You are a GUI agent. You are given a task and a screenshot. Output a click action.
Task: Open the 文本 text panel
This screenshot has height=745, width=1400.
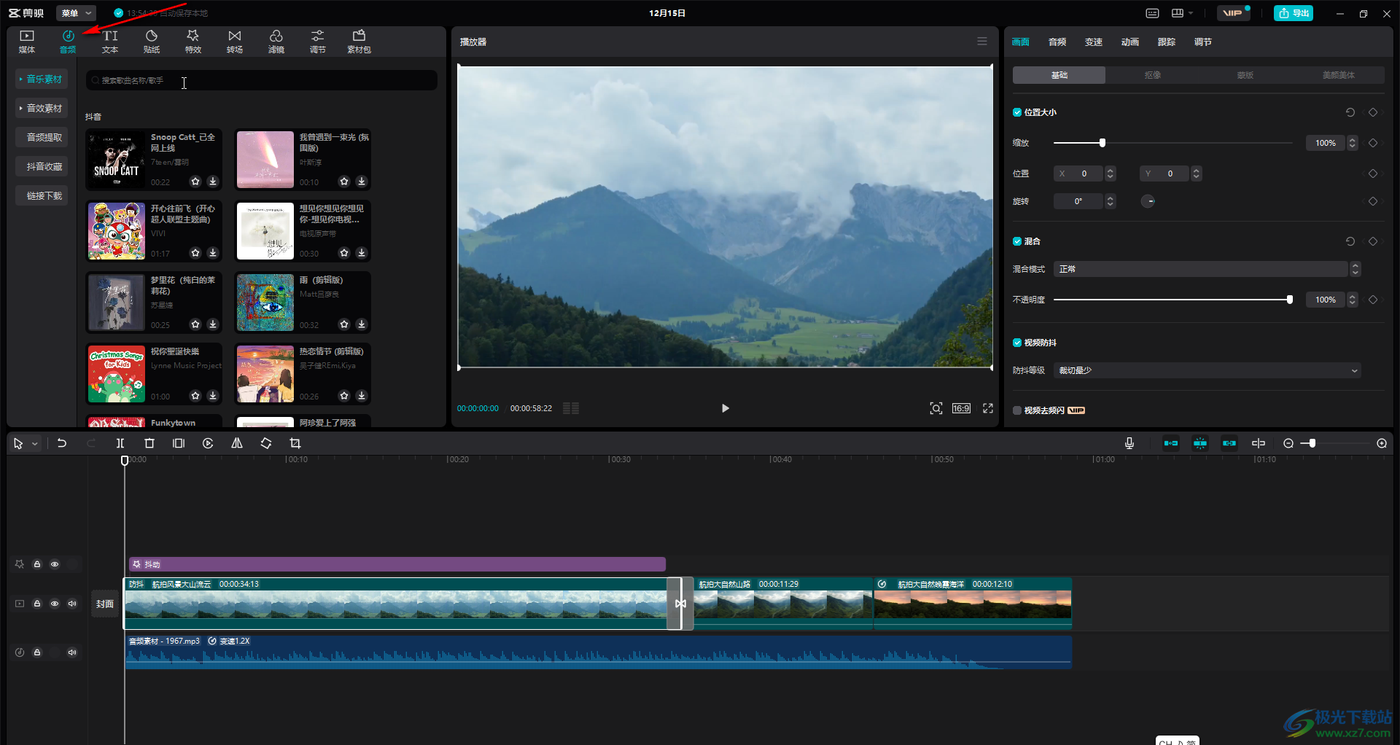tap(110, 42)
